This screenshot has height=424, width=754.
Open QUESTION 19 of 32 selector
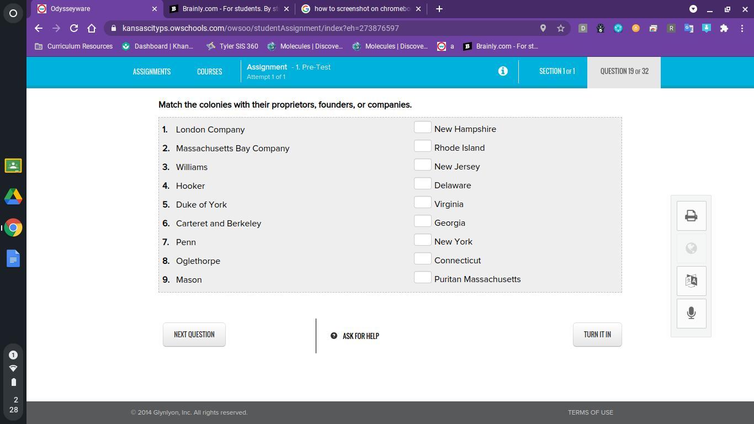coord(624,72)
